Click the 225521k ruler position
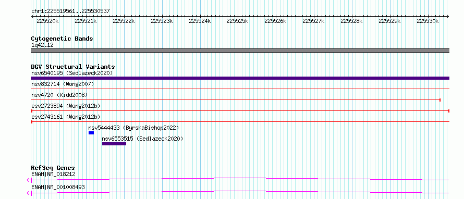 click(x=86, y=21)
